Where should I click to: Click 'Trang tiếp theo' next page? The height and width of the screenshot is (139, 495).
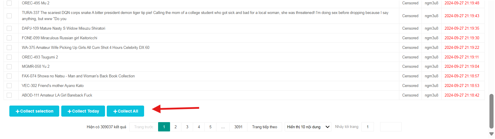pos(265,127)
